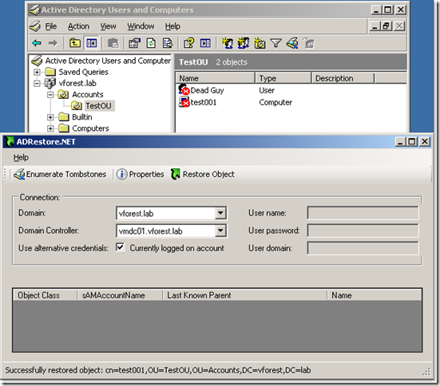Click the Last Known Parent column header

[x=244, y=295]
